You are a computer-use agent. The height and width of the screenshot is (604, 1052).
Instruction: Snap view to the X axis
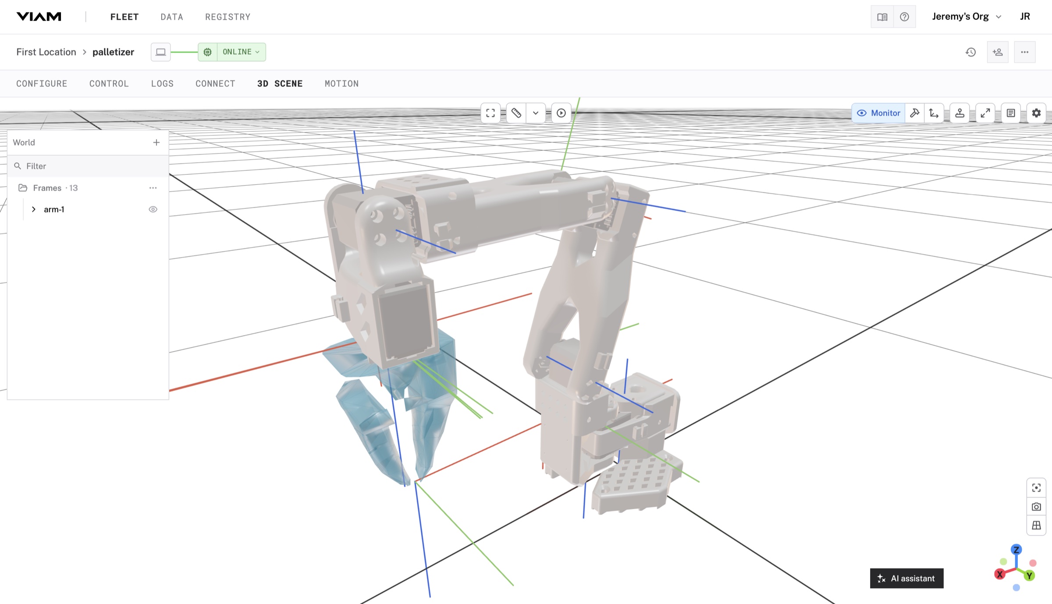999,574
